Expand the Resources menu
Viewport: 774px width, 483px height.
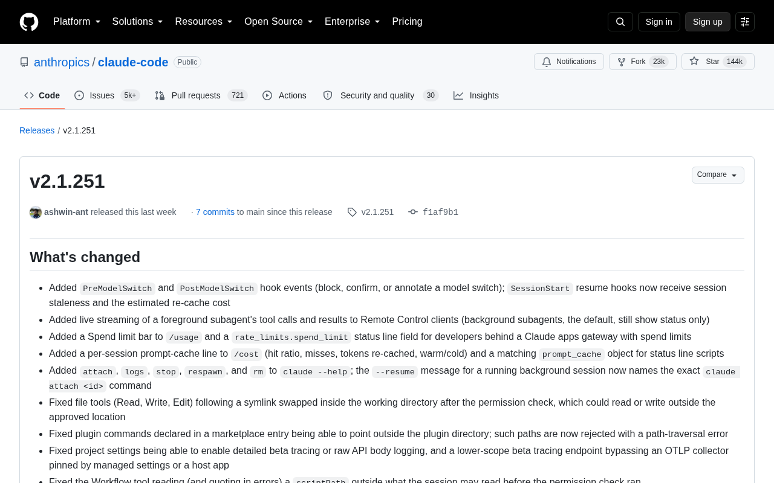pos(204,22)
